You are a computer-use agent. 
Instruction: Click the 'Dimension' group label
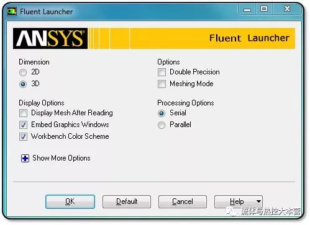pos(34,62)
